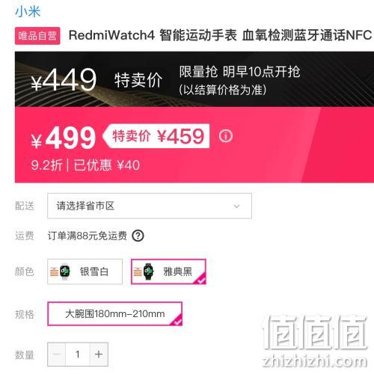Viewport: 374px width, 374px height.
Task: Increase quantity with the plus button
Action: tap(99, 355)
